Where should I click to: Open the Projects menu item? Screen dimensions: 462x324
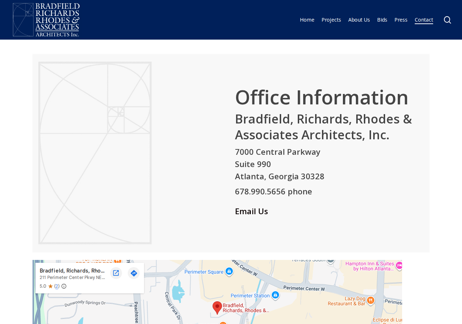point(331,20)
